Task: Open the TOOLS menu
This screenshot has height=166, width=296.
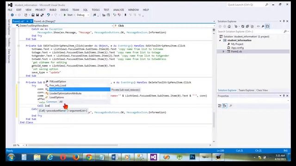Action: tap(96, 10)
